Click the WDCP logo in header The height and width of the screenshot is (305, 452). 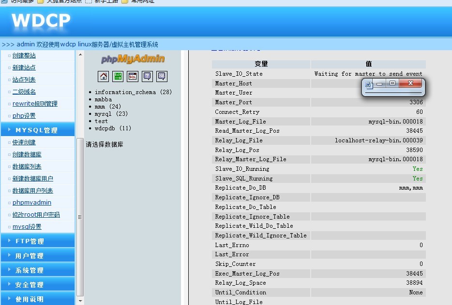(41, 21)
